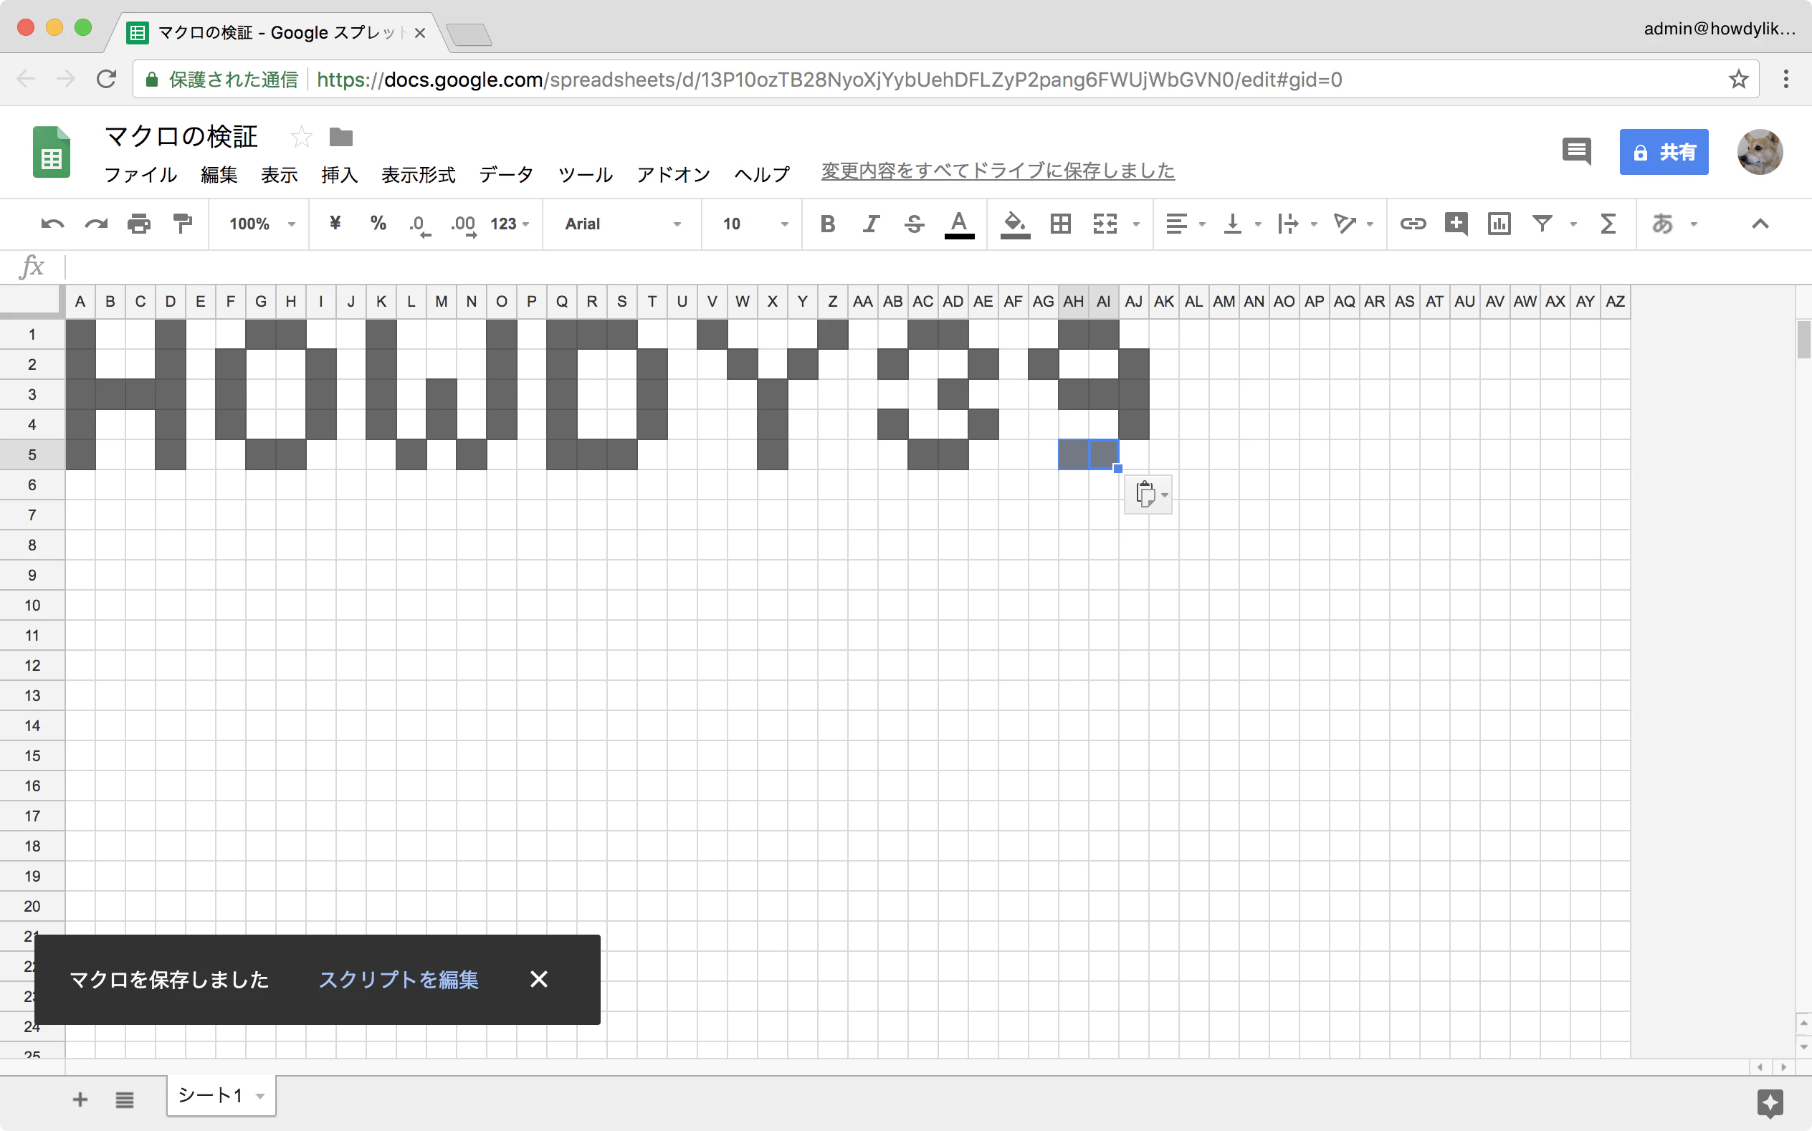1812x1131 pixels.
Task: Dismiss the macro saved notification
Action: pyautogui.click(x=538, y=979)
